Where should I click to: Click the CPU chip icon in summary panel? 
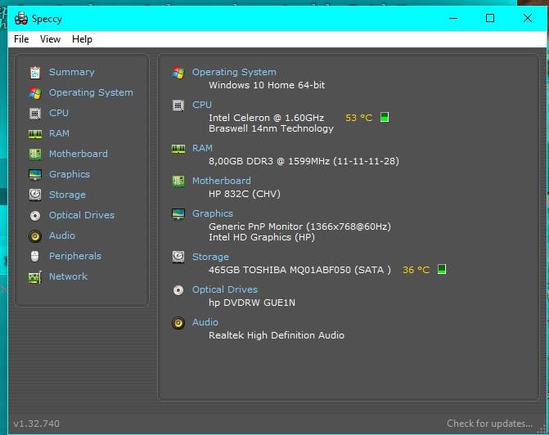pyautogui.click(x=178, y=105)
